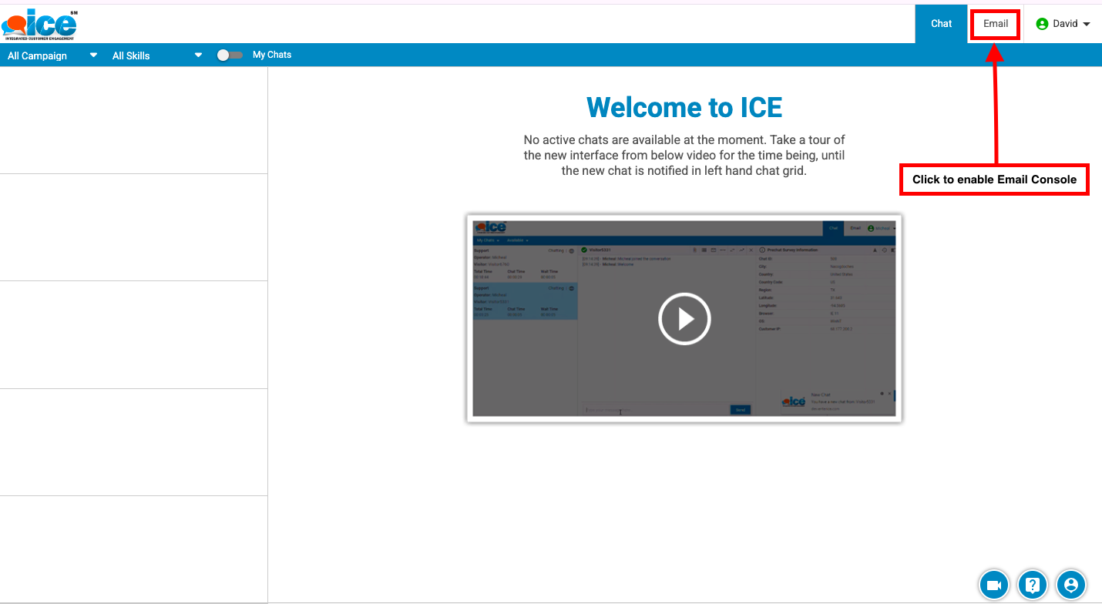Click the My Chats label
This screenshot has width=1102, height=604.
pyautogui.click(x=272, y=55)
